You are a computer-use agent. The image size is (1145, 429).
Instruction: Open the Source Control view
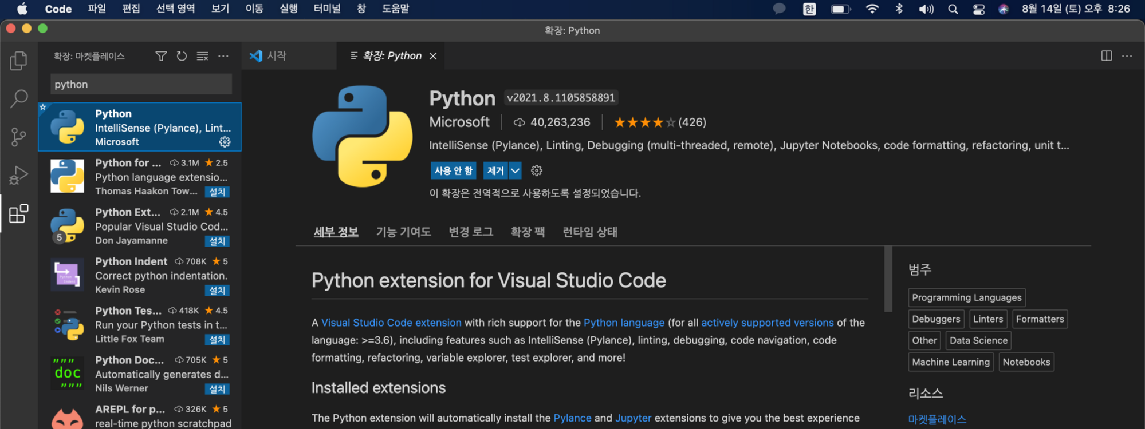point(18,137)
